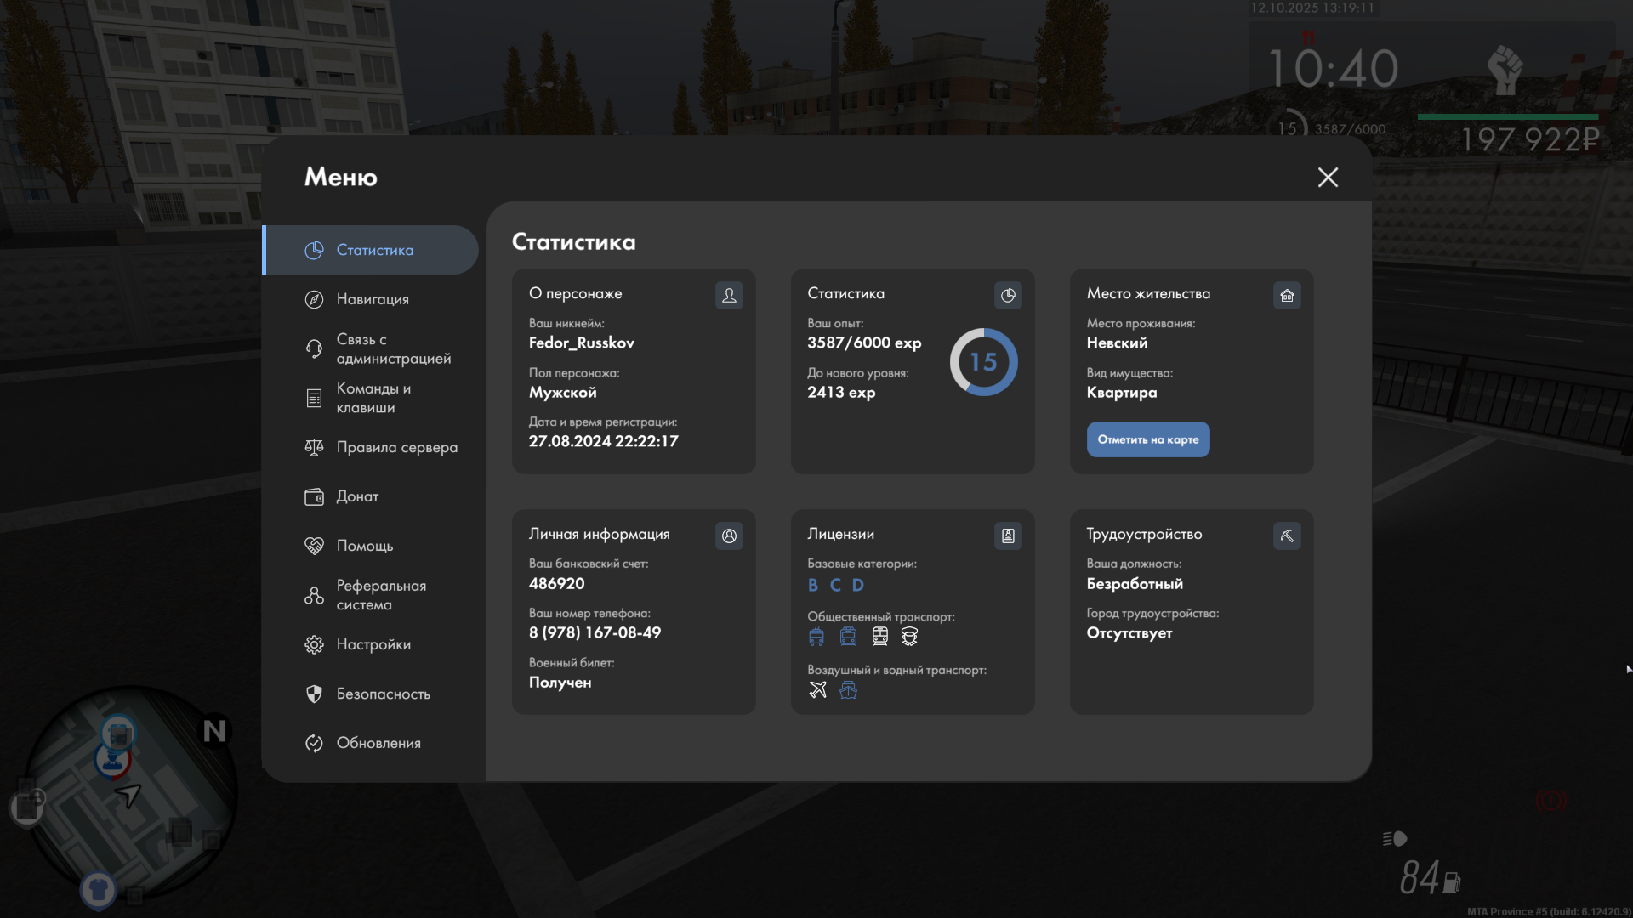Click the train transport license icon

(880, 637)
